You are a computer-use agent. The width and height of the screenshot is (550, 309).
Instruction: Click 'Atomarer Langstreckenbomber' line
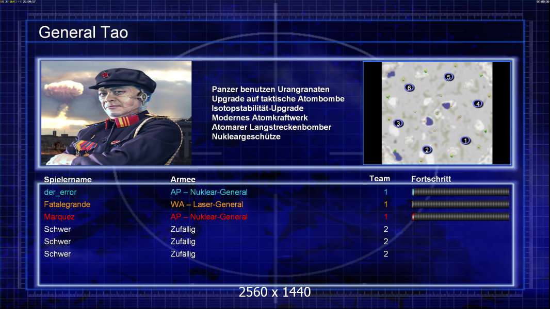point(271,127)
